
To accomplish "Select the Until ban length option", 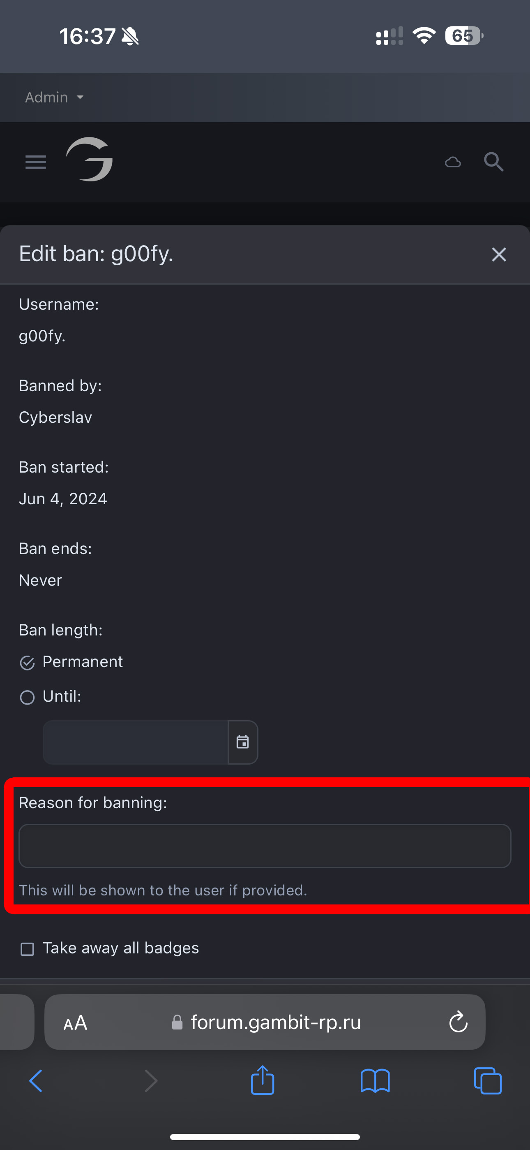I will tap(27, 697).
